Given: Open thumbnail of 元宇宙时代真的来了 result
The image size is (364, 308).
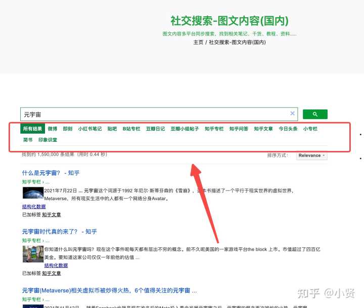Looking at the screenshot, I should point(33,254).
